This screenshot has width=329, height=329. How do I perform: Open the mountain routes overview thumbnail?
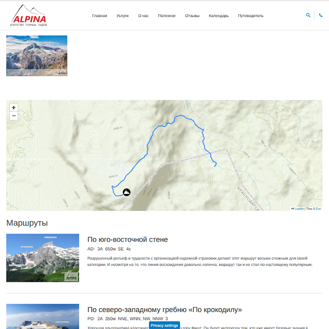coord(37,55)
